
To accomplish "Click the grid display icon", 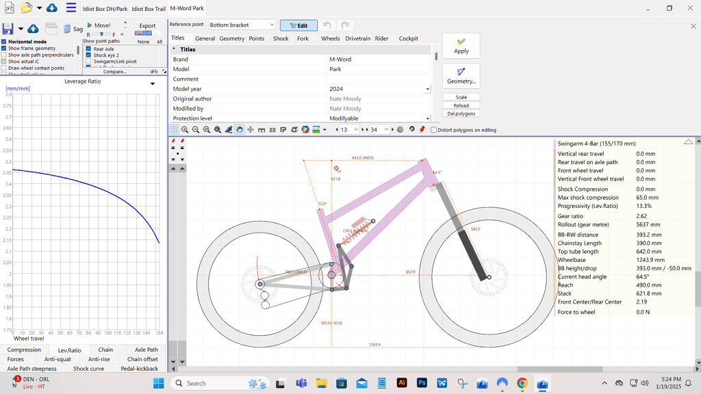I will (x=173, y=129).
